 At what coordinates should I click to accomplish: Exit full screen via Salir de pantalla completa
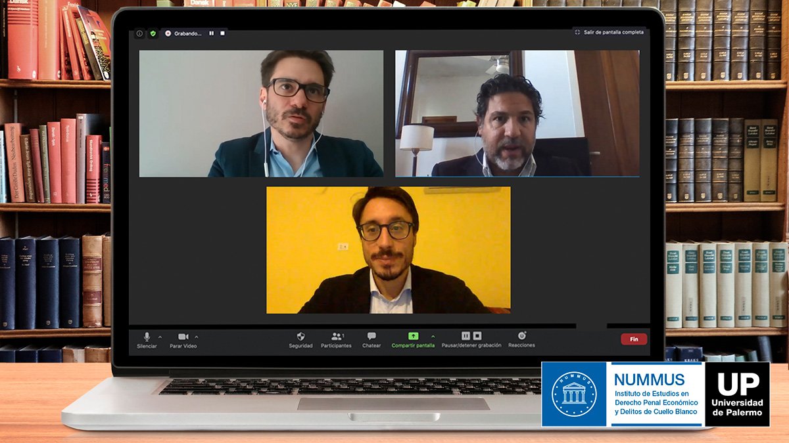609,32
